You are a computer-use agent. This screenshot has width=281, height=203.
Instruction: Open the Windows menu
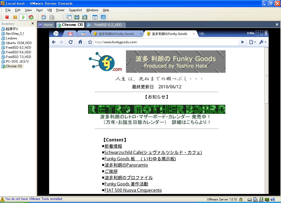[x=92, y=10]
